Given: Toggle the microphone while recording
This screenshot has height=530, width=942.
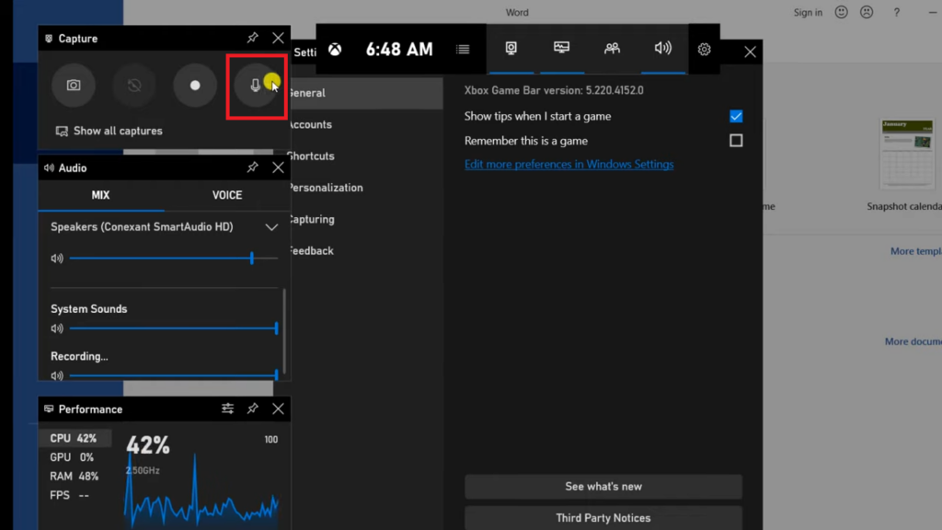Looking at the screenshot, I should tap(256, 86).
